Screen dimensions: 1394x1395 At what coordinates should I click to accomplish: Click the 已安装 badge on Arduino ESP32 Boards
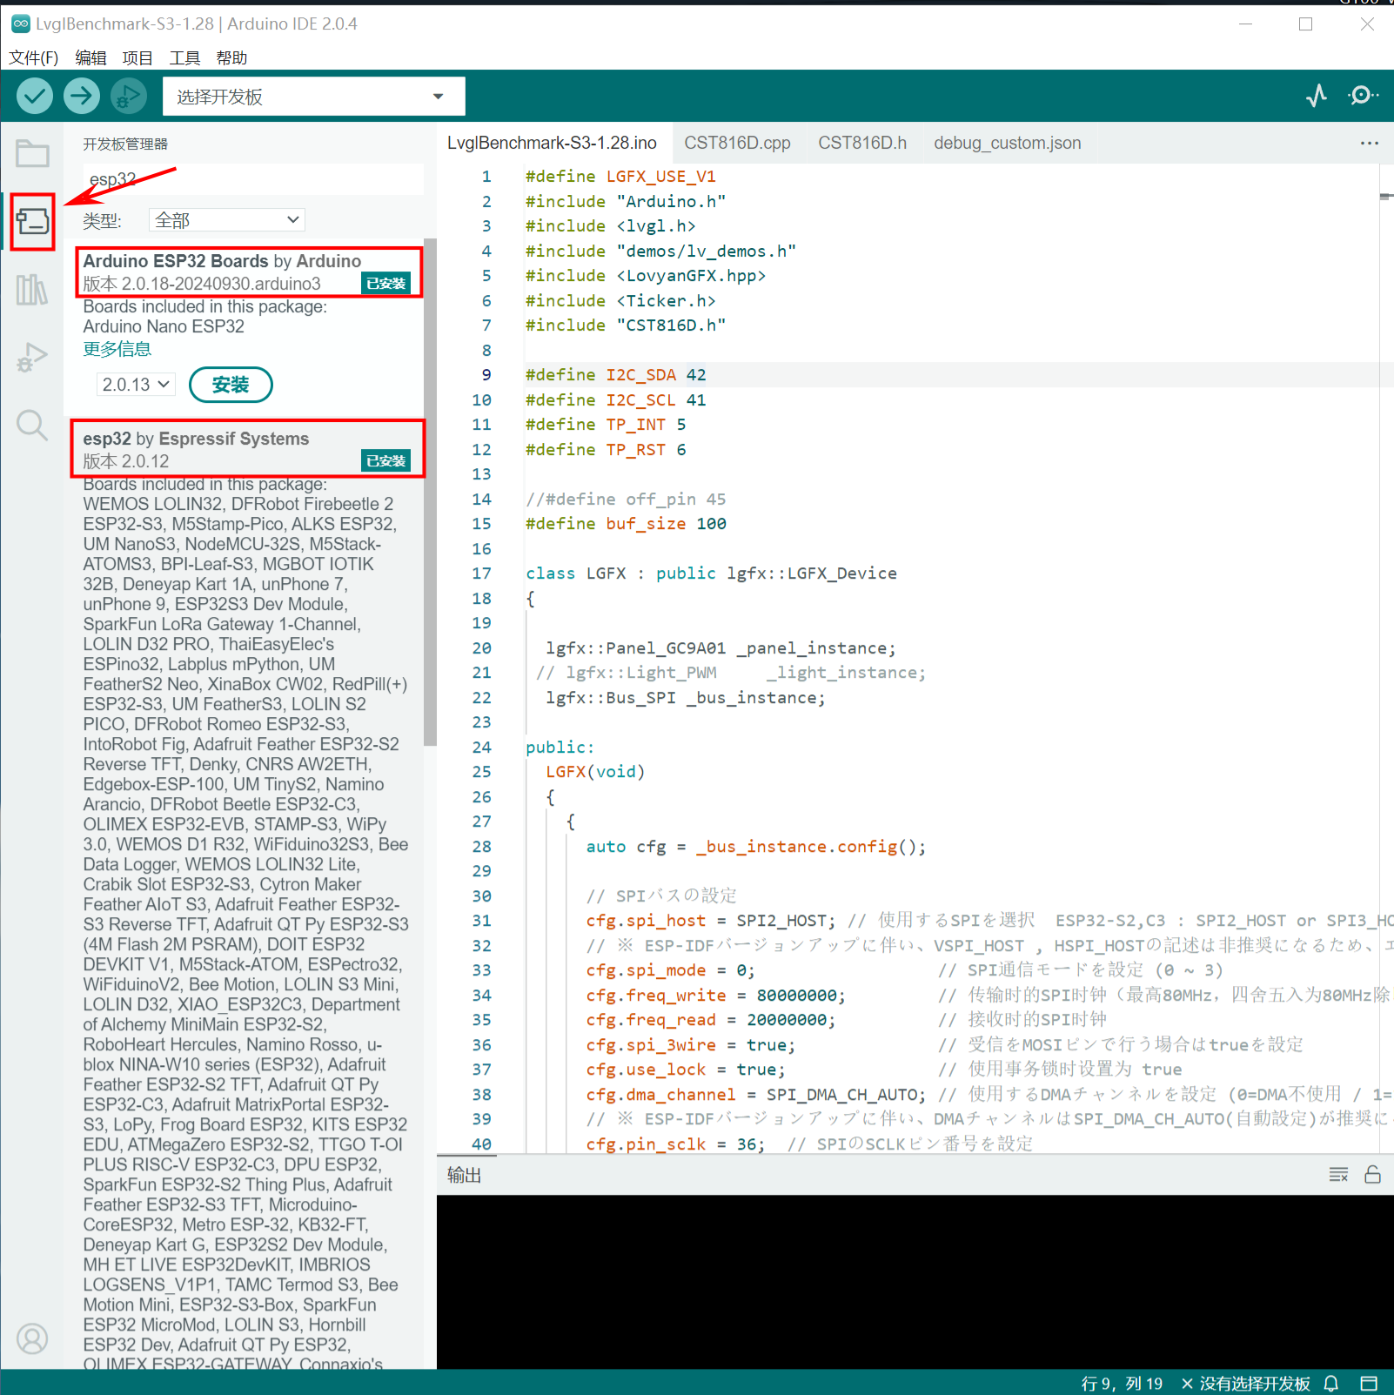tap(385, 284)
